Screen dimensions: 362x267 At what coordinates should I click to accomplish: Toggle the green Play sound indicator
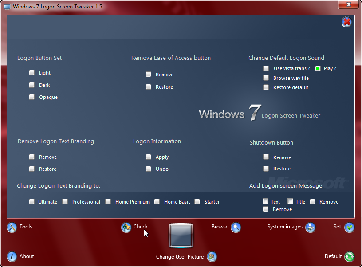(x=318, y=68)
